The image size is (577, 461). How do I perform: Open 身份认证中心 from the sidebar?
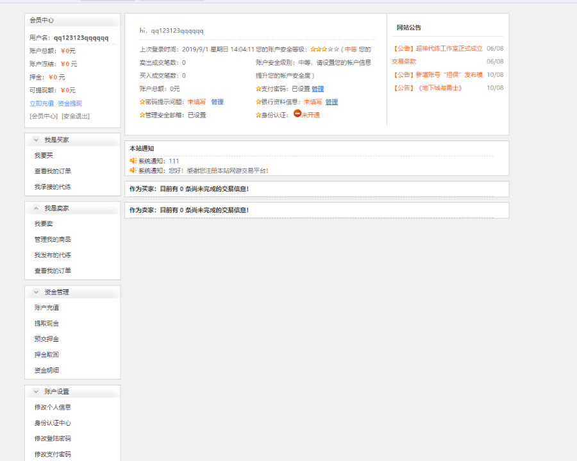53,423
